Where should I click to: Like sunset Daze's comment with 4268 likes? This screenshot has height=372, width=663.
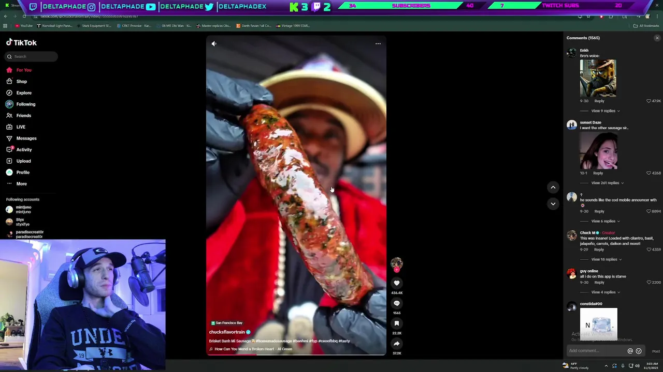tap(648, 173)
